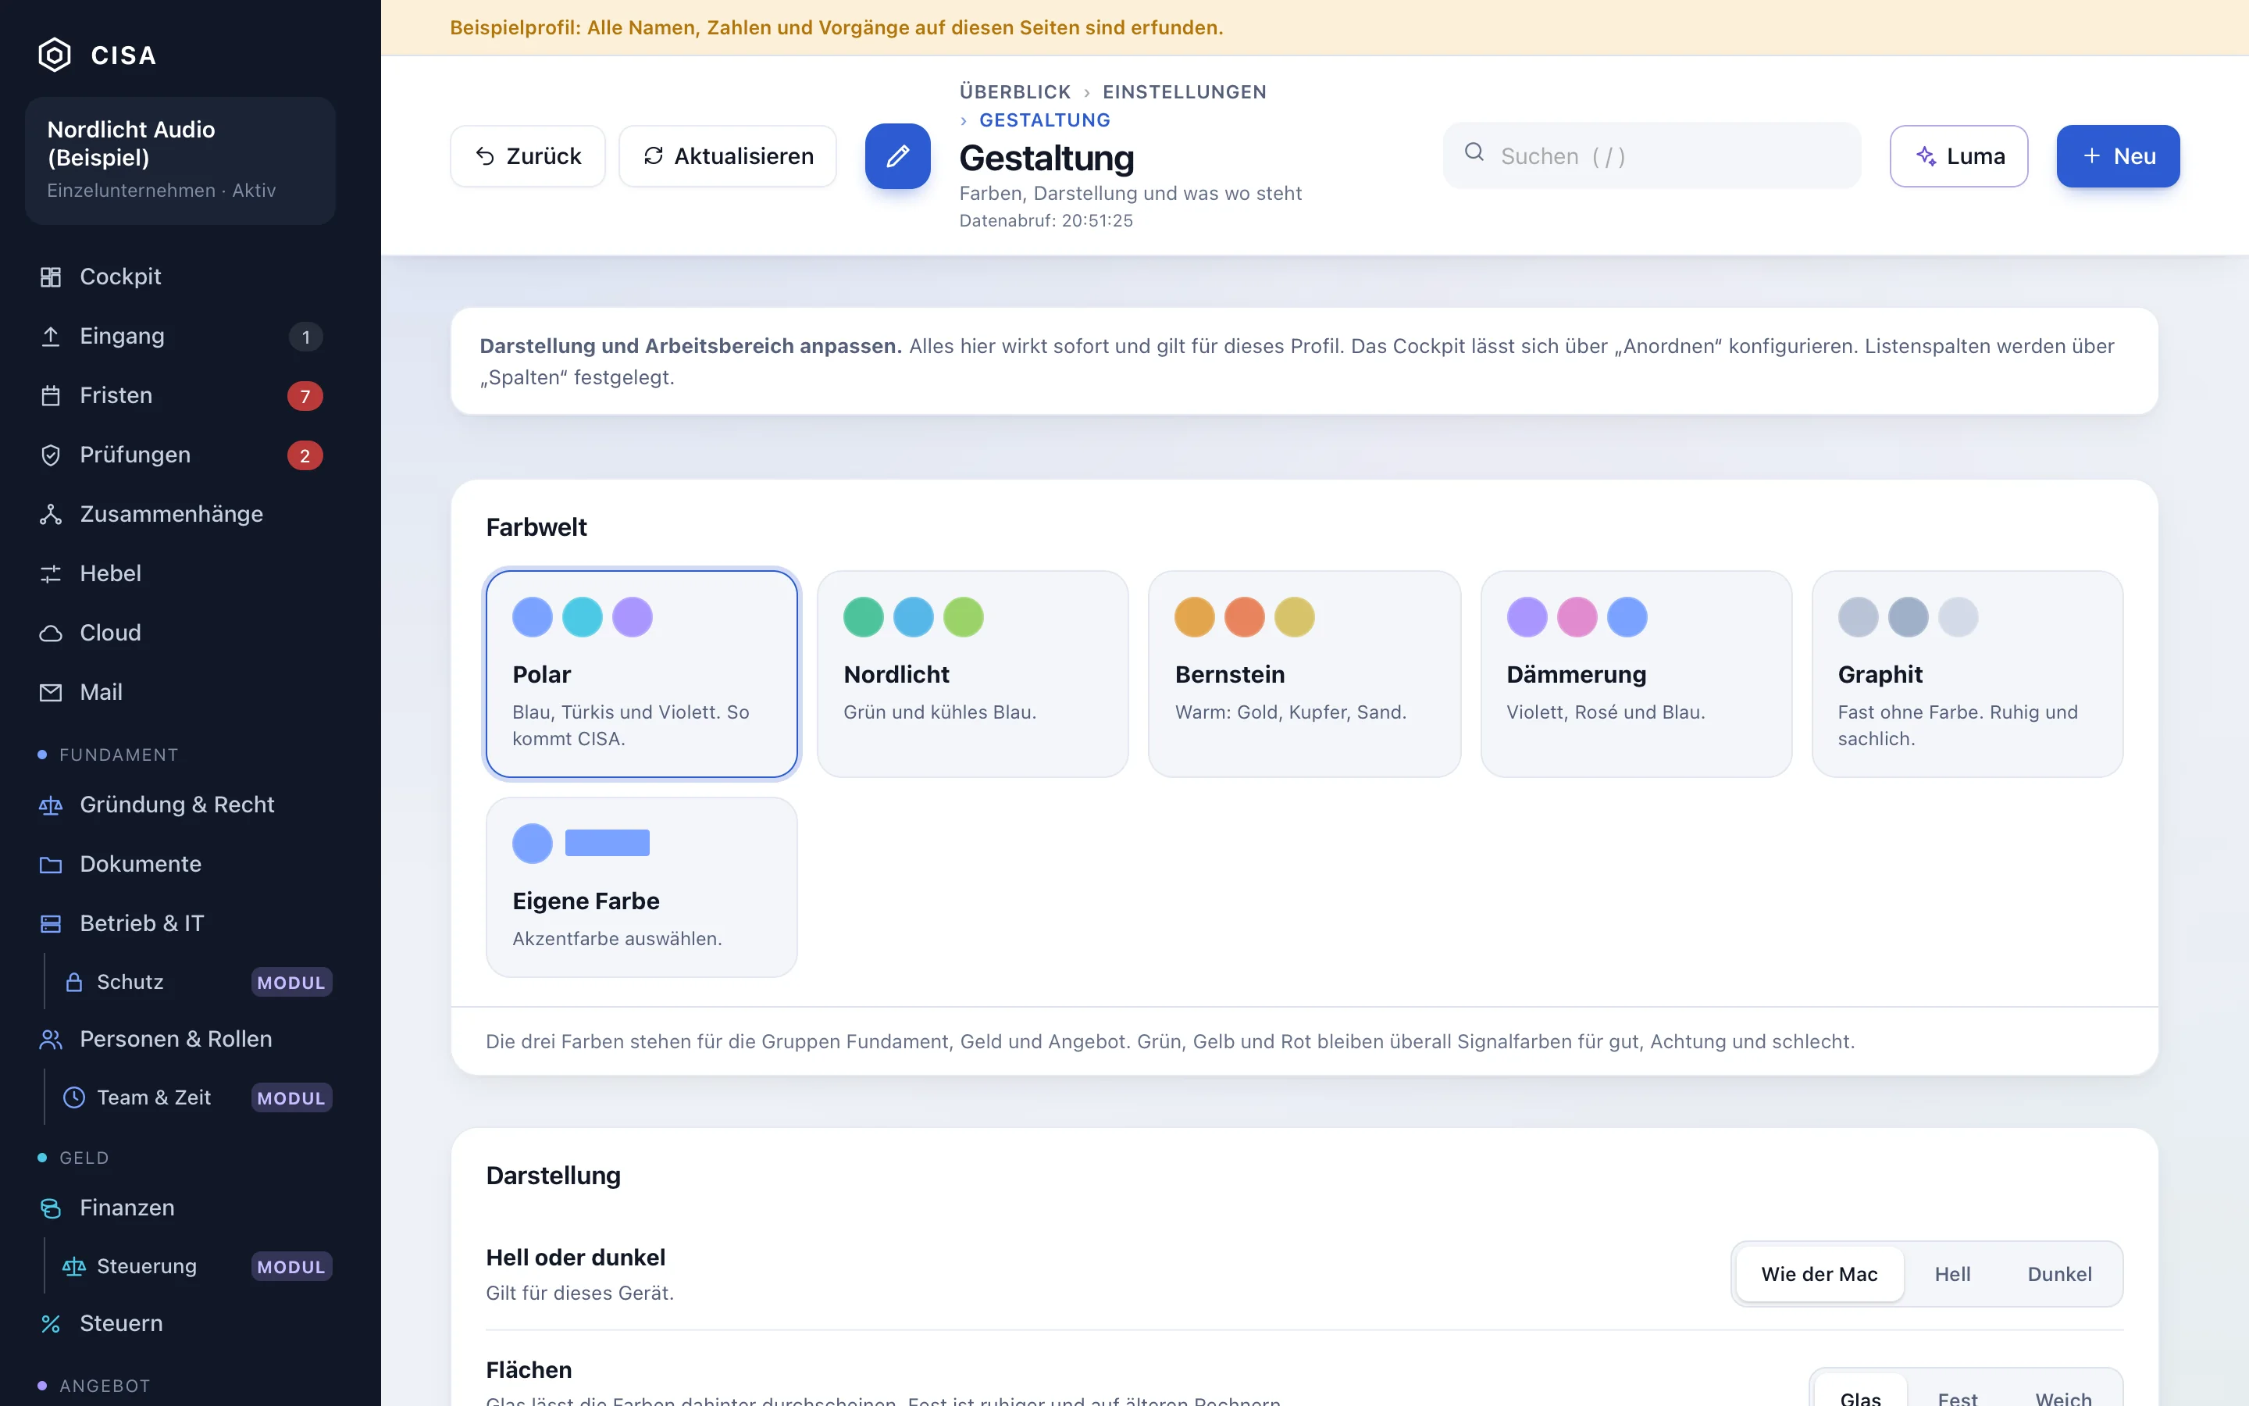This screenshot has width=2249, height=1406.
Task: Open Eingang in the sidebar
Action: [x=180, y=336]
